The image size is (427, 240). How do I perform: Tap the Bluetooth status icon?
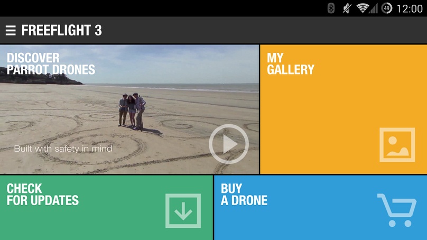click(x=331, y=8)
